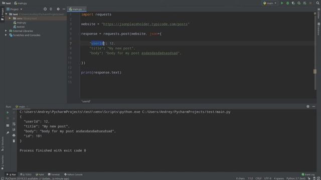
Task: Open the Database side tool window
Action: 319,29
